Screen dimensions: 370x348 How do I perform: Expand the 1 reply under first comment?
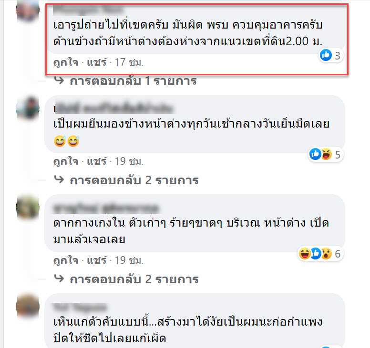[x=133, y=81]
